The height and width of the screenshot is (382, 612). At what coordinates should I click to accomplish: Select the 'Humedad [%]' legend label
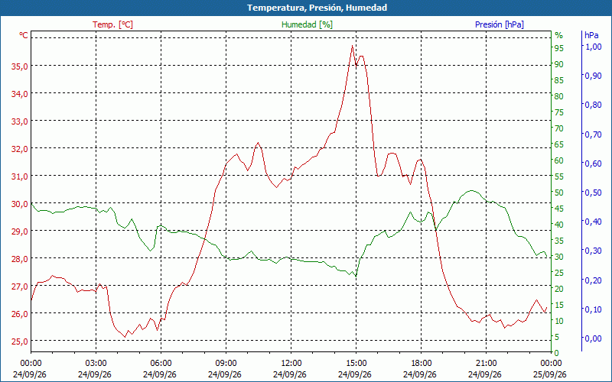coord(308,24)
